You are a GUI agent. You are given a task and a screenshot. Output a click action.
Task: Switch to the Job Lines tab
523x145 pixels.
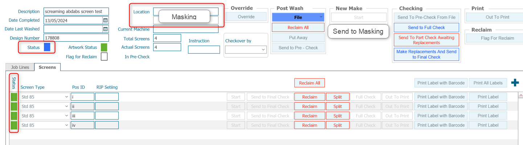click(x=20, y=67)
